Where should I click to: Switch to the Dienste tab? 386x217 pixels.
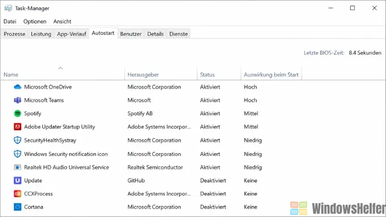coord(179,34)
